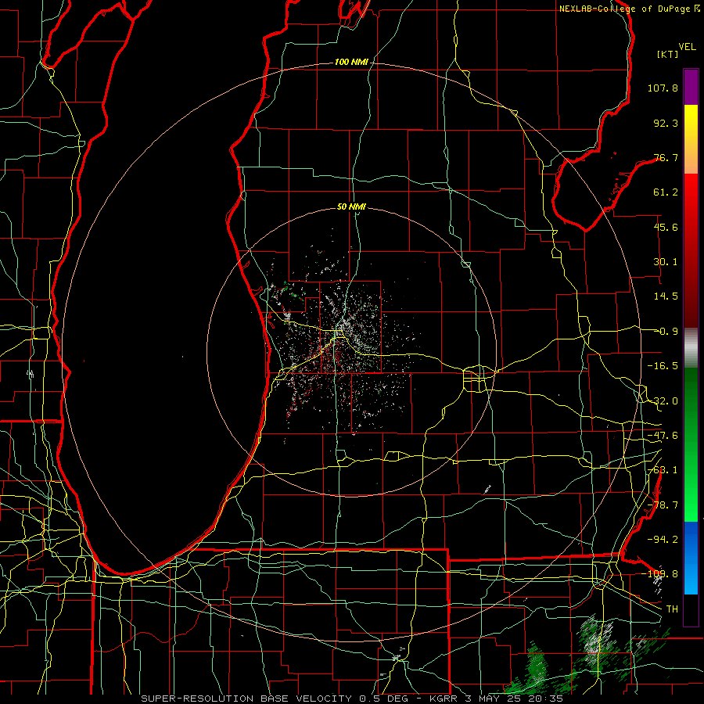Click the 45.6 legend value
The image size is (704, 704).
(x=666, y=227)
